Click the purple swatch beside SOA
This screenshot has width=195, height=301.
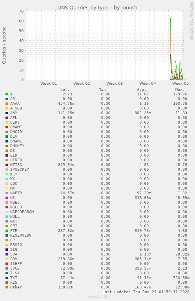tap(7, 254)
